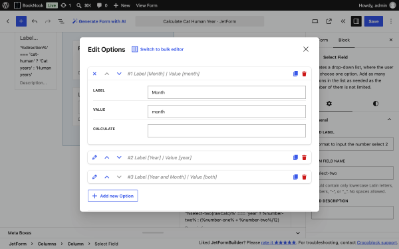Image resolution: width=399 pixels, height=249 pixels.
Task: Open the search command icon
Action: [84, 5]
